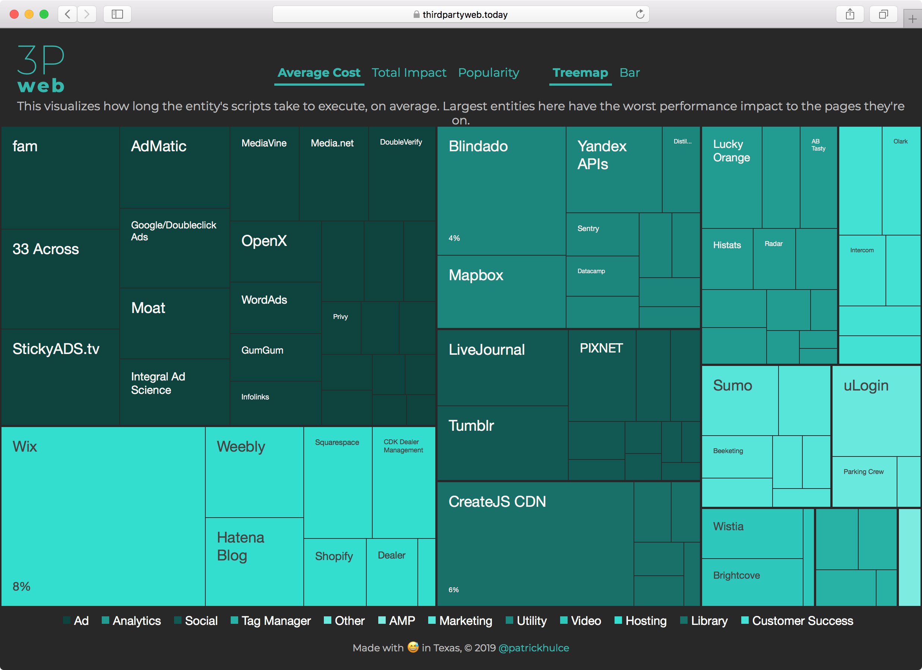Select the CreateJS CDN treemap cell
Screen dimensions: 922x670
[x=535, y=544]
